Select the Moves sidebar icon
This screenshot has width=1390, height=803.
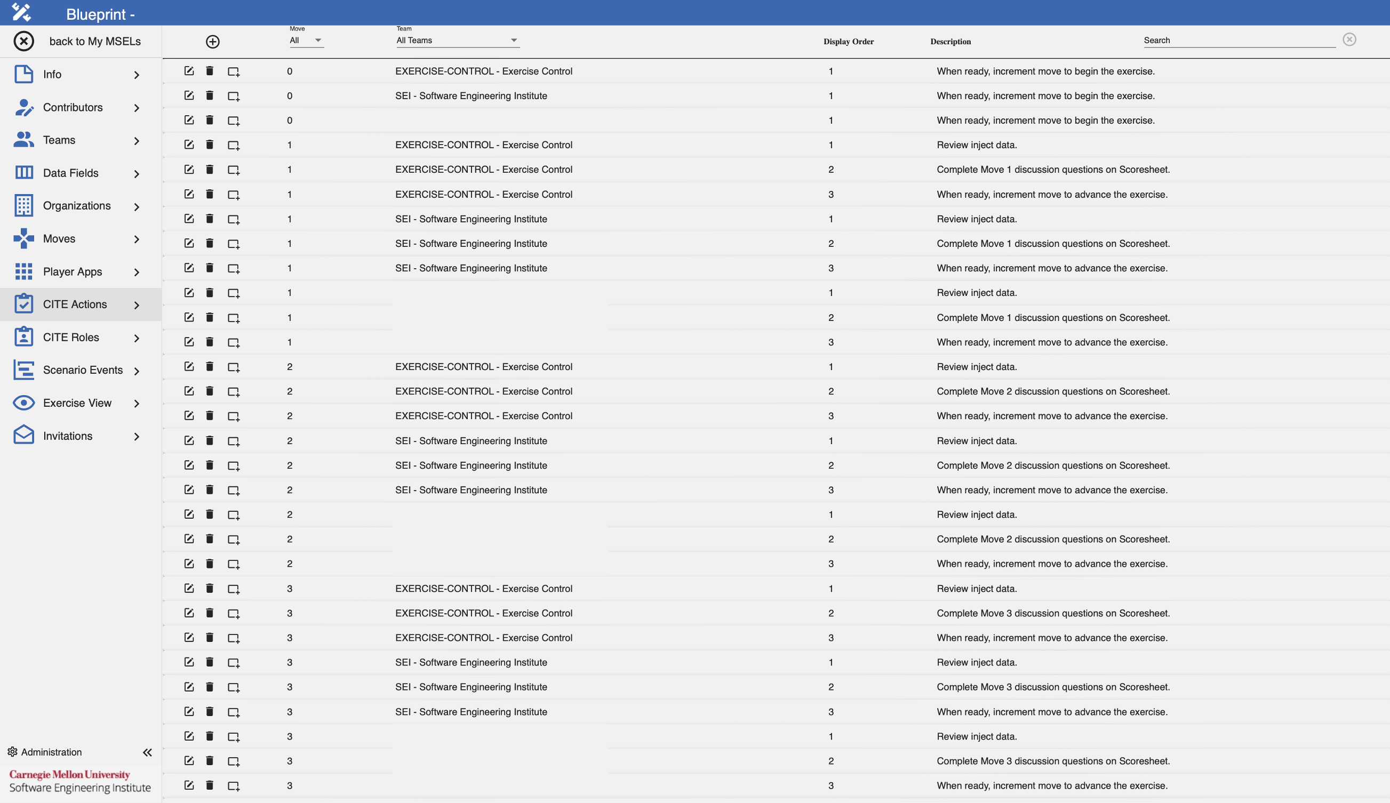pos(23,238)
